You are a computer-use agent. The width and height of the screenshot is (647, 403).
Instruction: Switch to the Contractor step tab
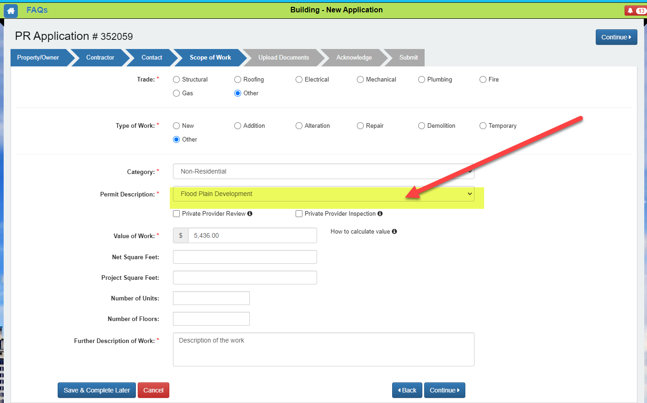click(x=100, y=58)
